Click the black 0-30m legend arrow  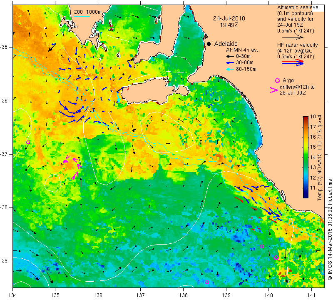[x=230, y=56]
